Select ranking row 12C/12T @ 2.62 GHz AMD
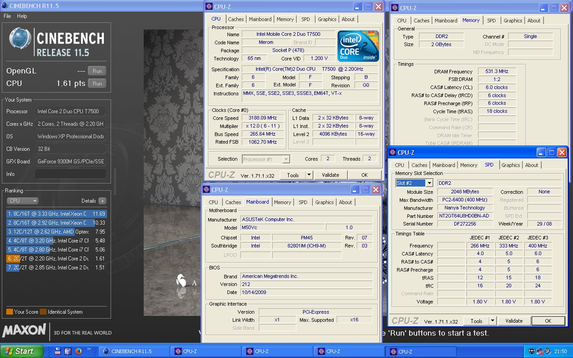The height and width of the screenshot is (358, 573). click(x=56, y=232)
